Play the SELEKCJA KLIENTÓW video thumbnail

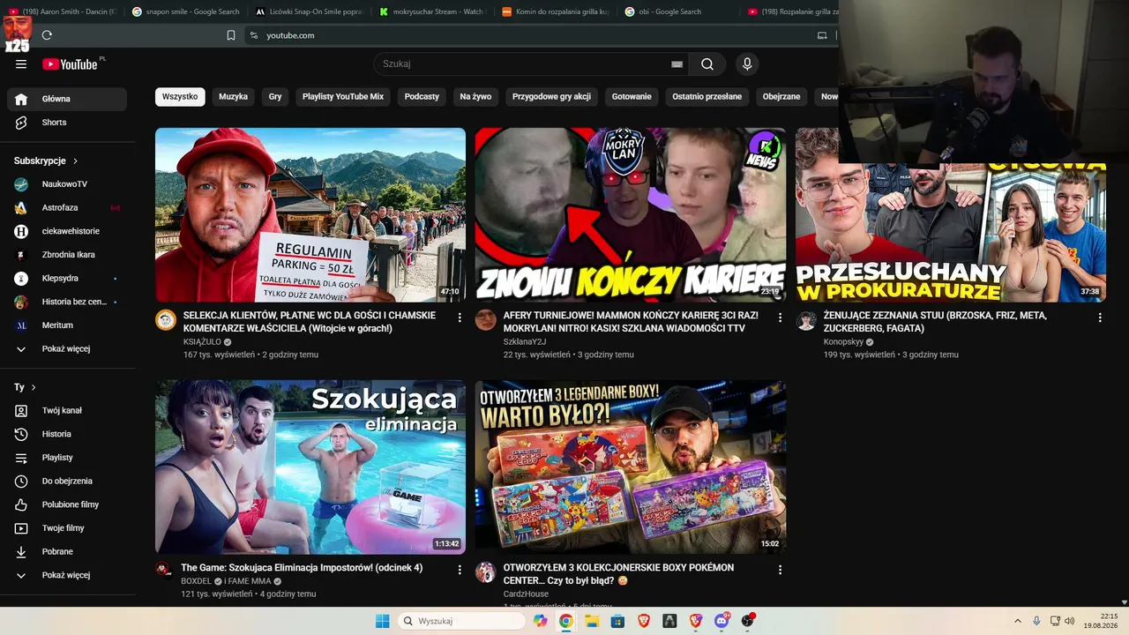tap(310, 215)
